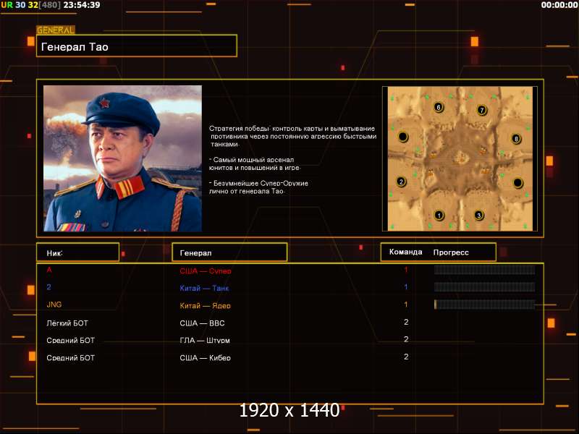Click the unnumbered left-side start position marker
Viewport: 579px width, 434px height.
pyautogui.click(x=403, y=137)
